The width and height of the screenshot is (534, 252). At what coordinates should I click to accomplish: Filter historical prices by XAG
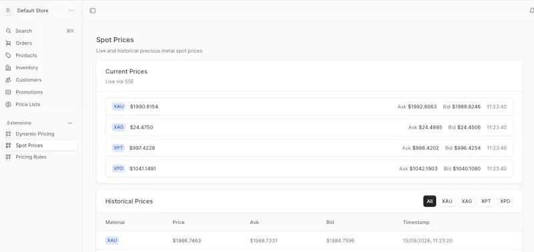click(467, 201)
